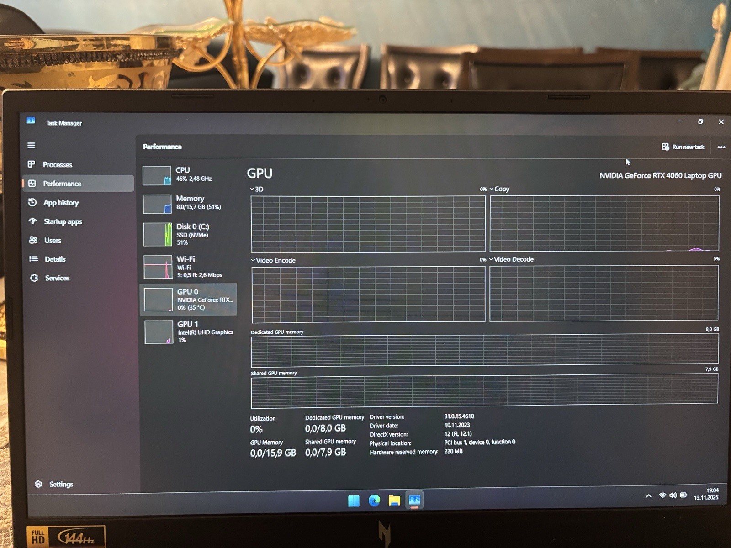Click the Details list icon
Screen dimensions: 731x548
coord(33,259)
